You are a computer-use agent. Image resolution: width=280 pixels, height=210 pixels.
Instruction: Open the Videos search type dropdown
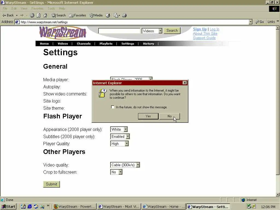(x=152, y=31)
